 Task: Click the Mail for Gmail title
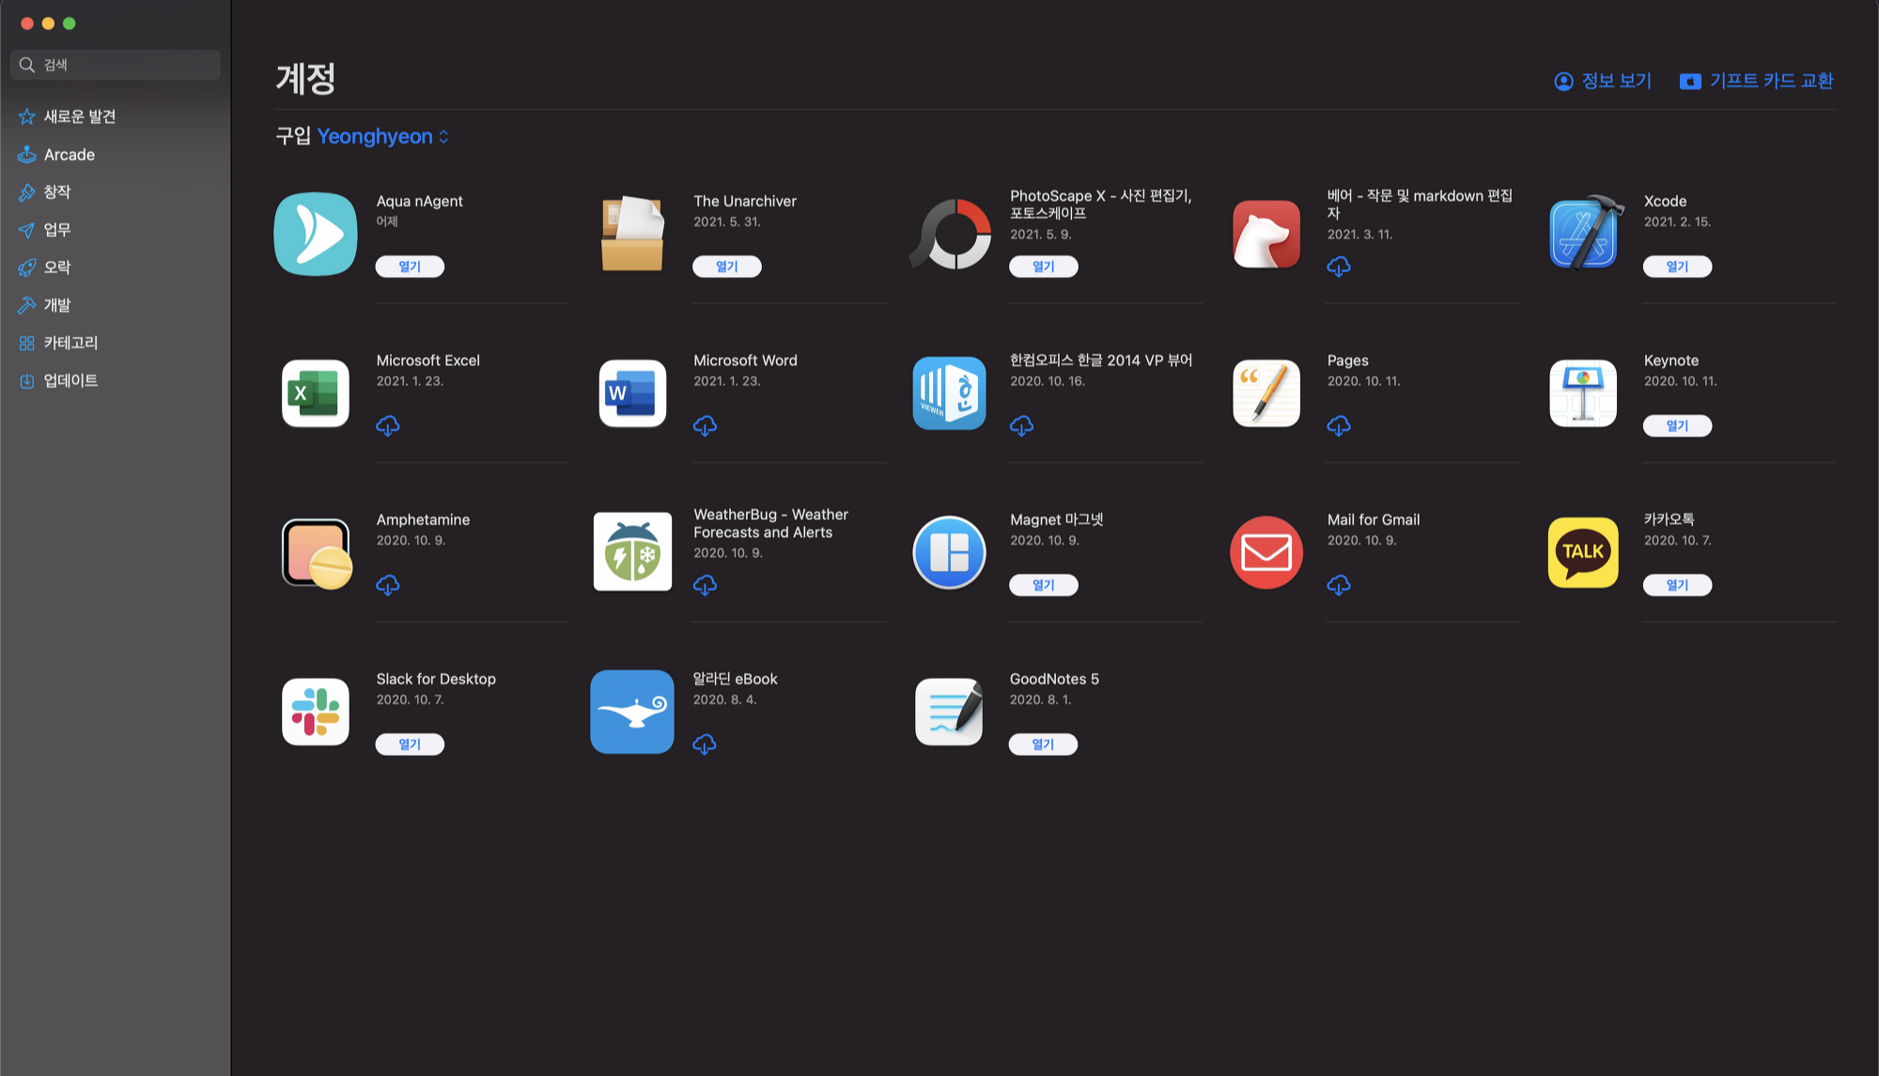point(1374,520)
